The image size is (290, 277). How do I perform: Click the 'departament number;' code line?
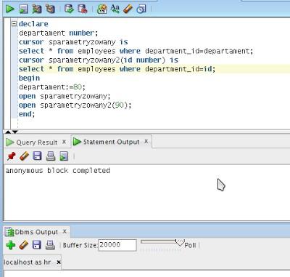59,33
